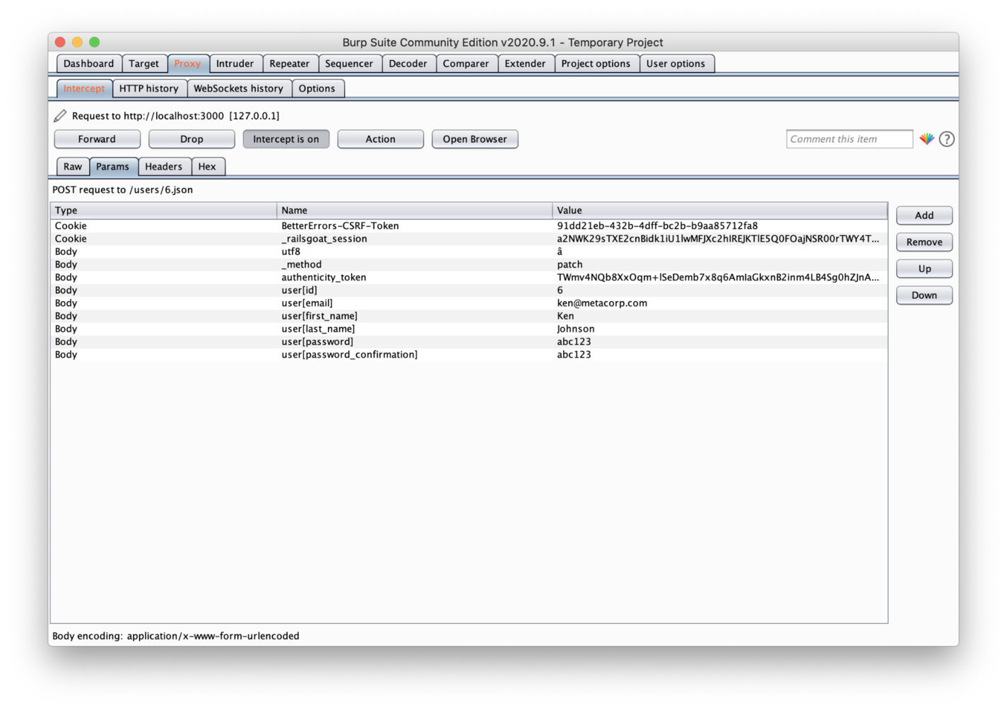Drop the intercepted request
The width and height of the screenshot is (1007, 710).
tap(191, 138)
